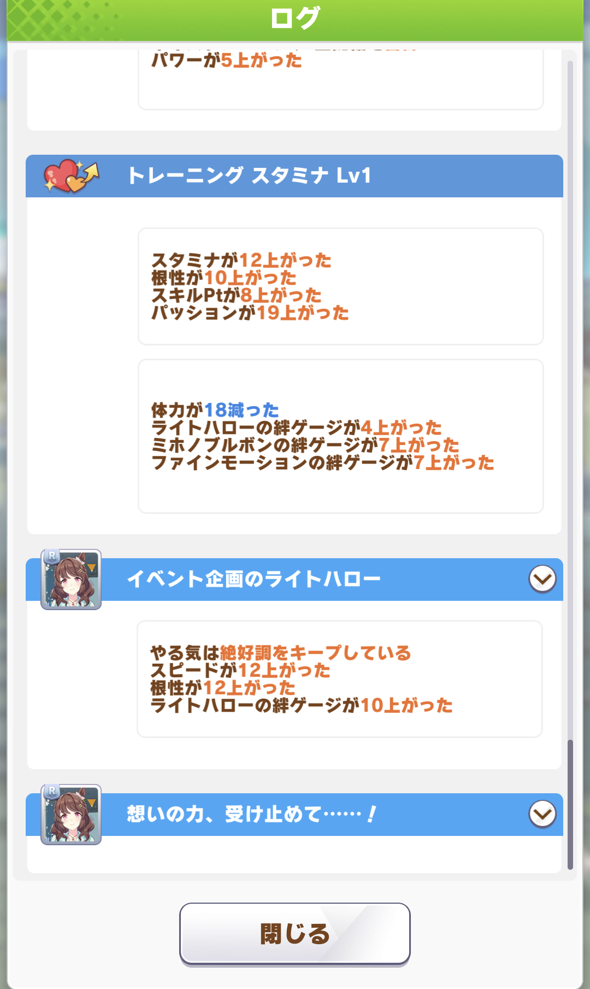The height and width of the screenshot is (989, 590).
Task: Click the 体力が18減った bond gauge box
Action: pos(341,436)
